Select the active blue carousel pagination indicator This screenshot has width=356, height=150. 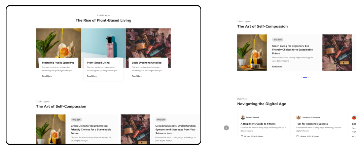(x=305, y=77)
